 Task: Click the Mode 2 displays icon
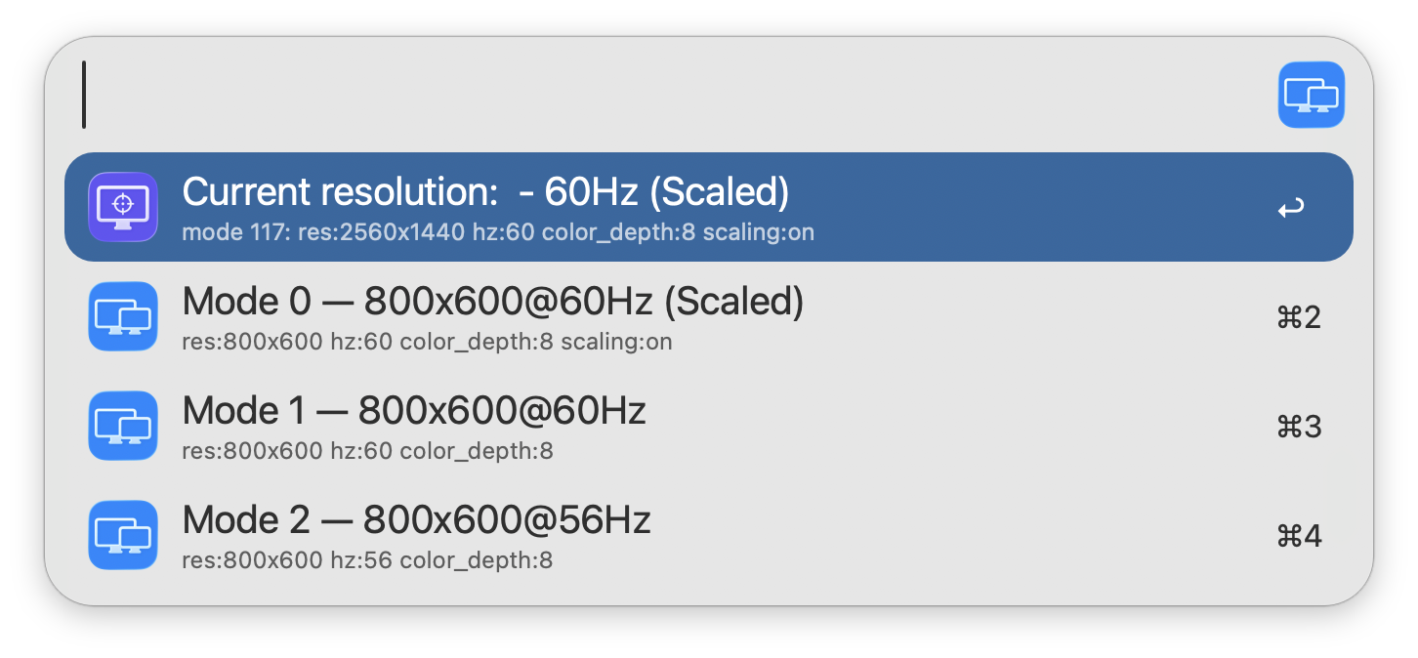pos(123,535)
